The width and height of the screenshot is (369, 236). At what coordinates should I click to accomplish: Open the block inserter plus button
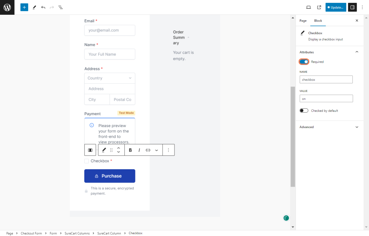coord(24,7)
